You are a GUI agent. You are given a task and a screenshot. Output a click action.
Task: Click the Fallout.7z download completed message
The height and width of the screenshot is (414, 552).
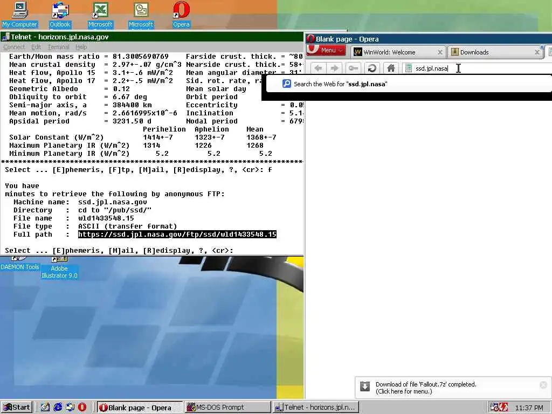point(426,388)
